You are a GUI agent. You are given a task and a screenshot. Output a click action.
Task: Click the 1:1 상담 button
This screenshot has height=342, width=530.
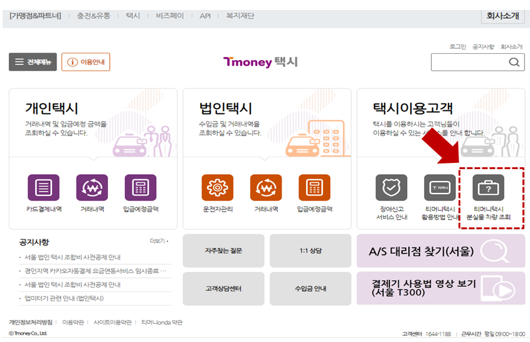tap(310, 251)
